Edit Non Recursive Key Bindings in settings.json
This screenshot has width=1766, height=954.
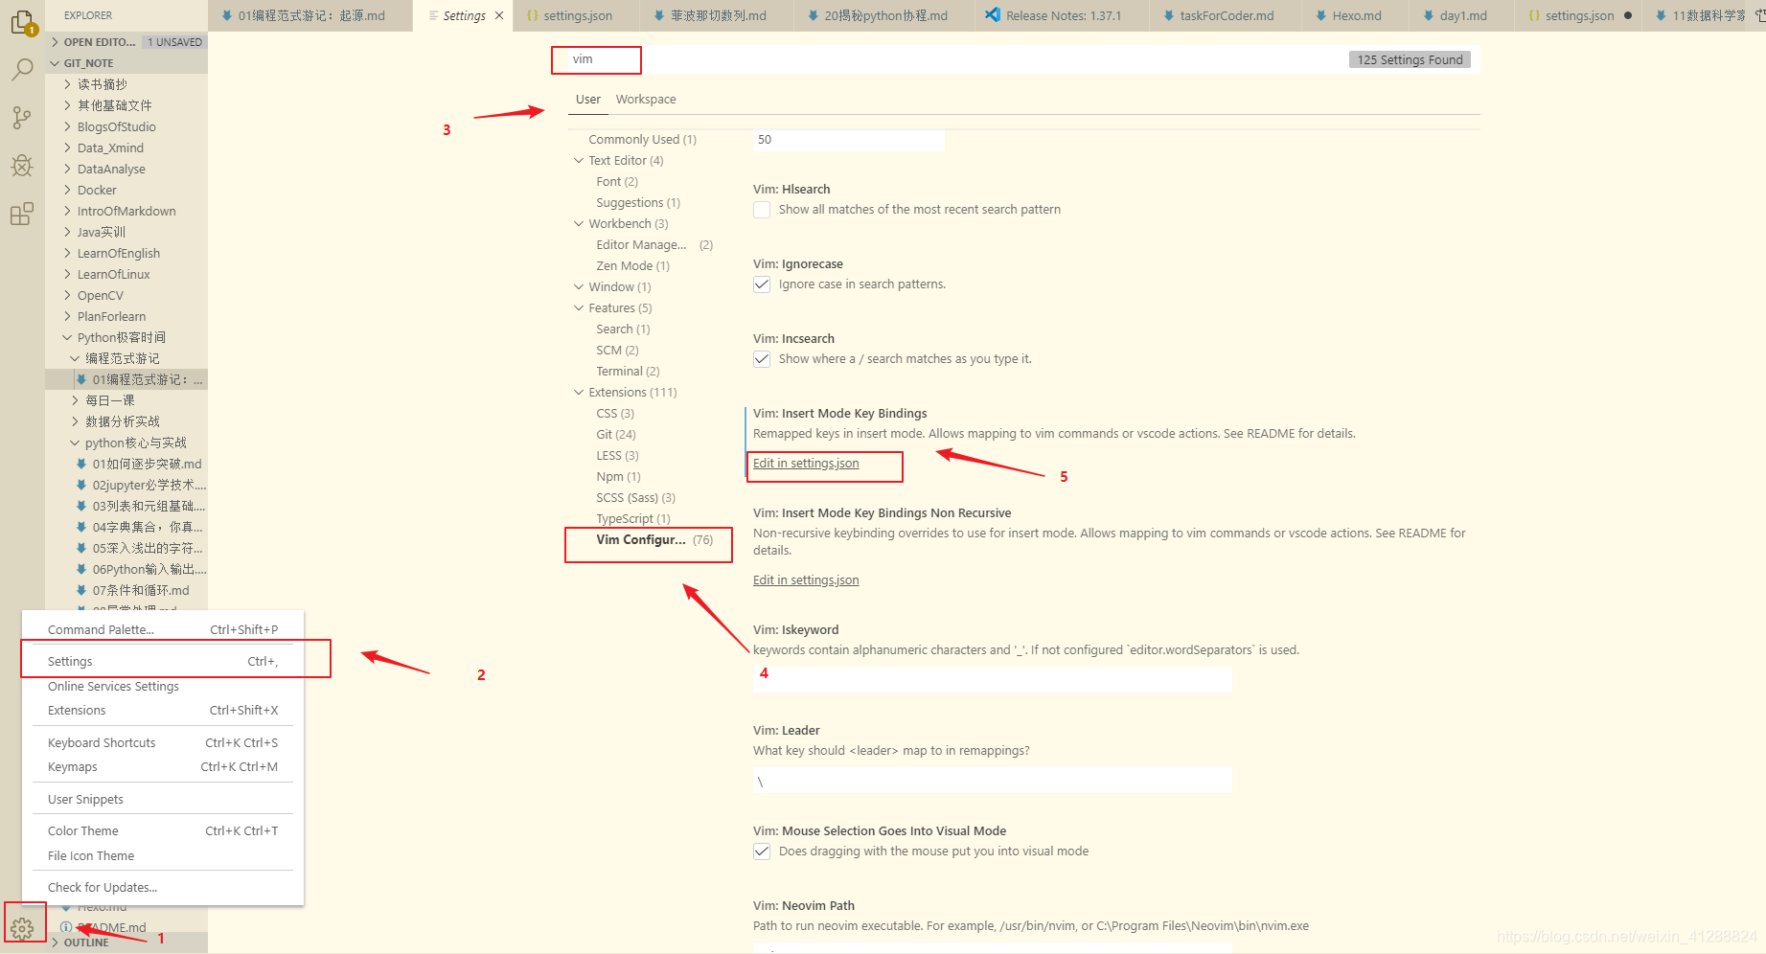[x=806, y=580]
